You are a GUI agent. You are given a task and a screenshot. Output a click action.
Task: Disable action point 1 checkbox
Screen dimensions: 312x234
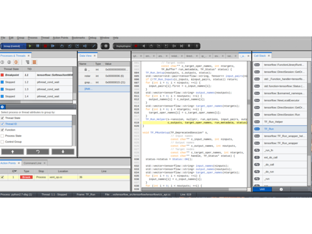coord(2,177)
